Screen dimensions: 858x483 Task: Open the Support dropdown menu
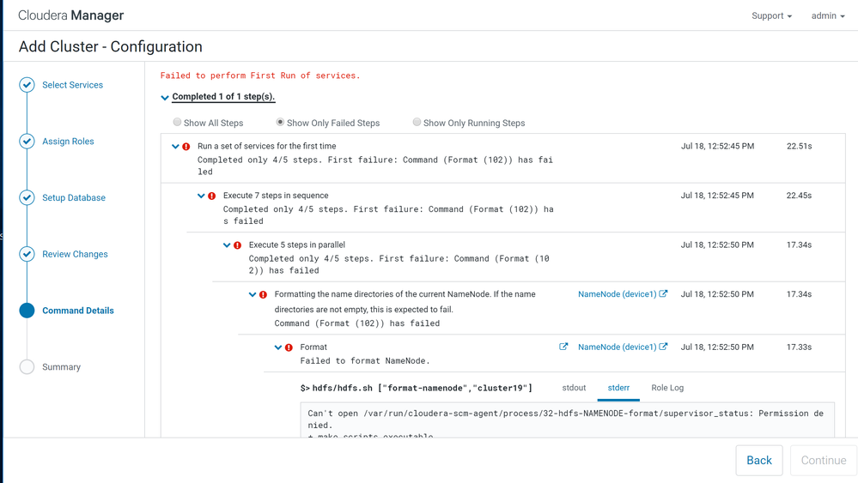(771, 15)
